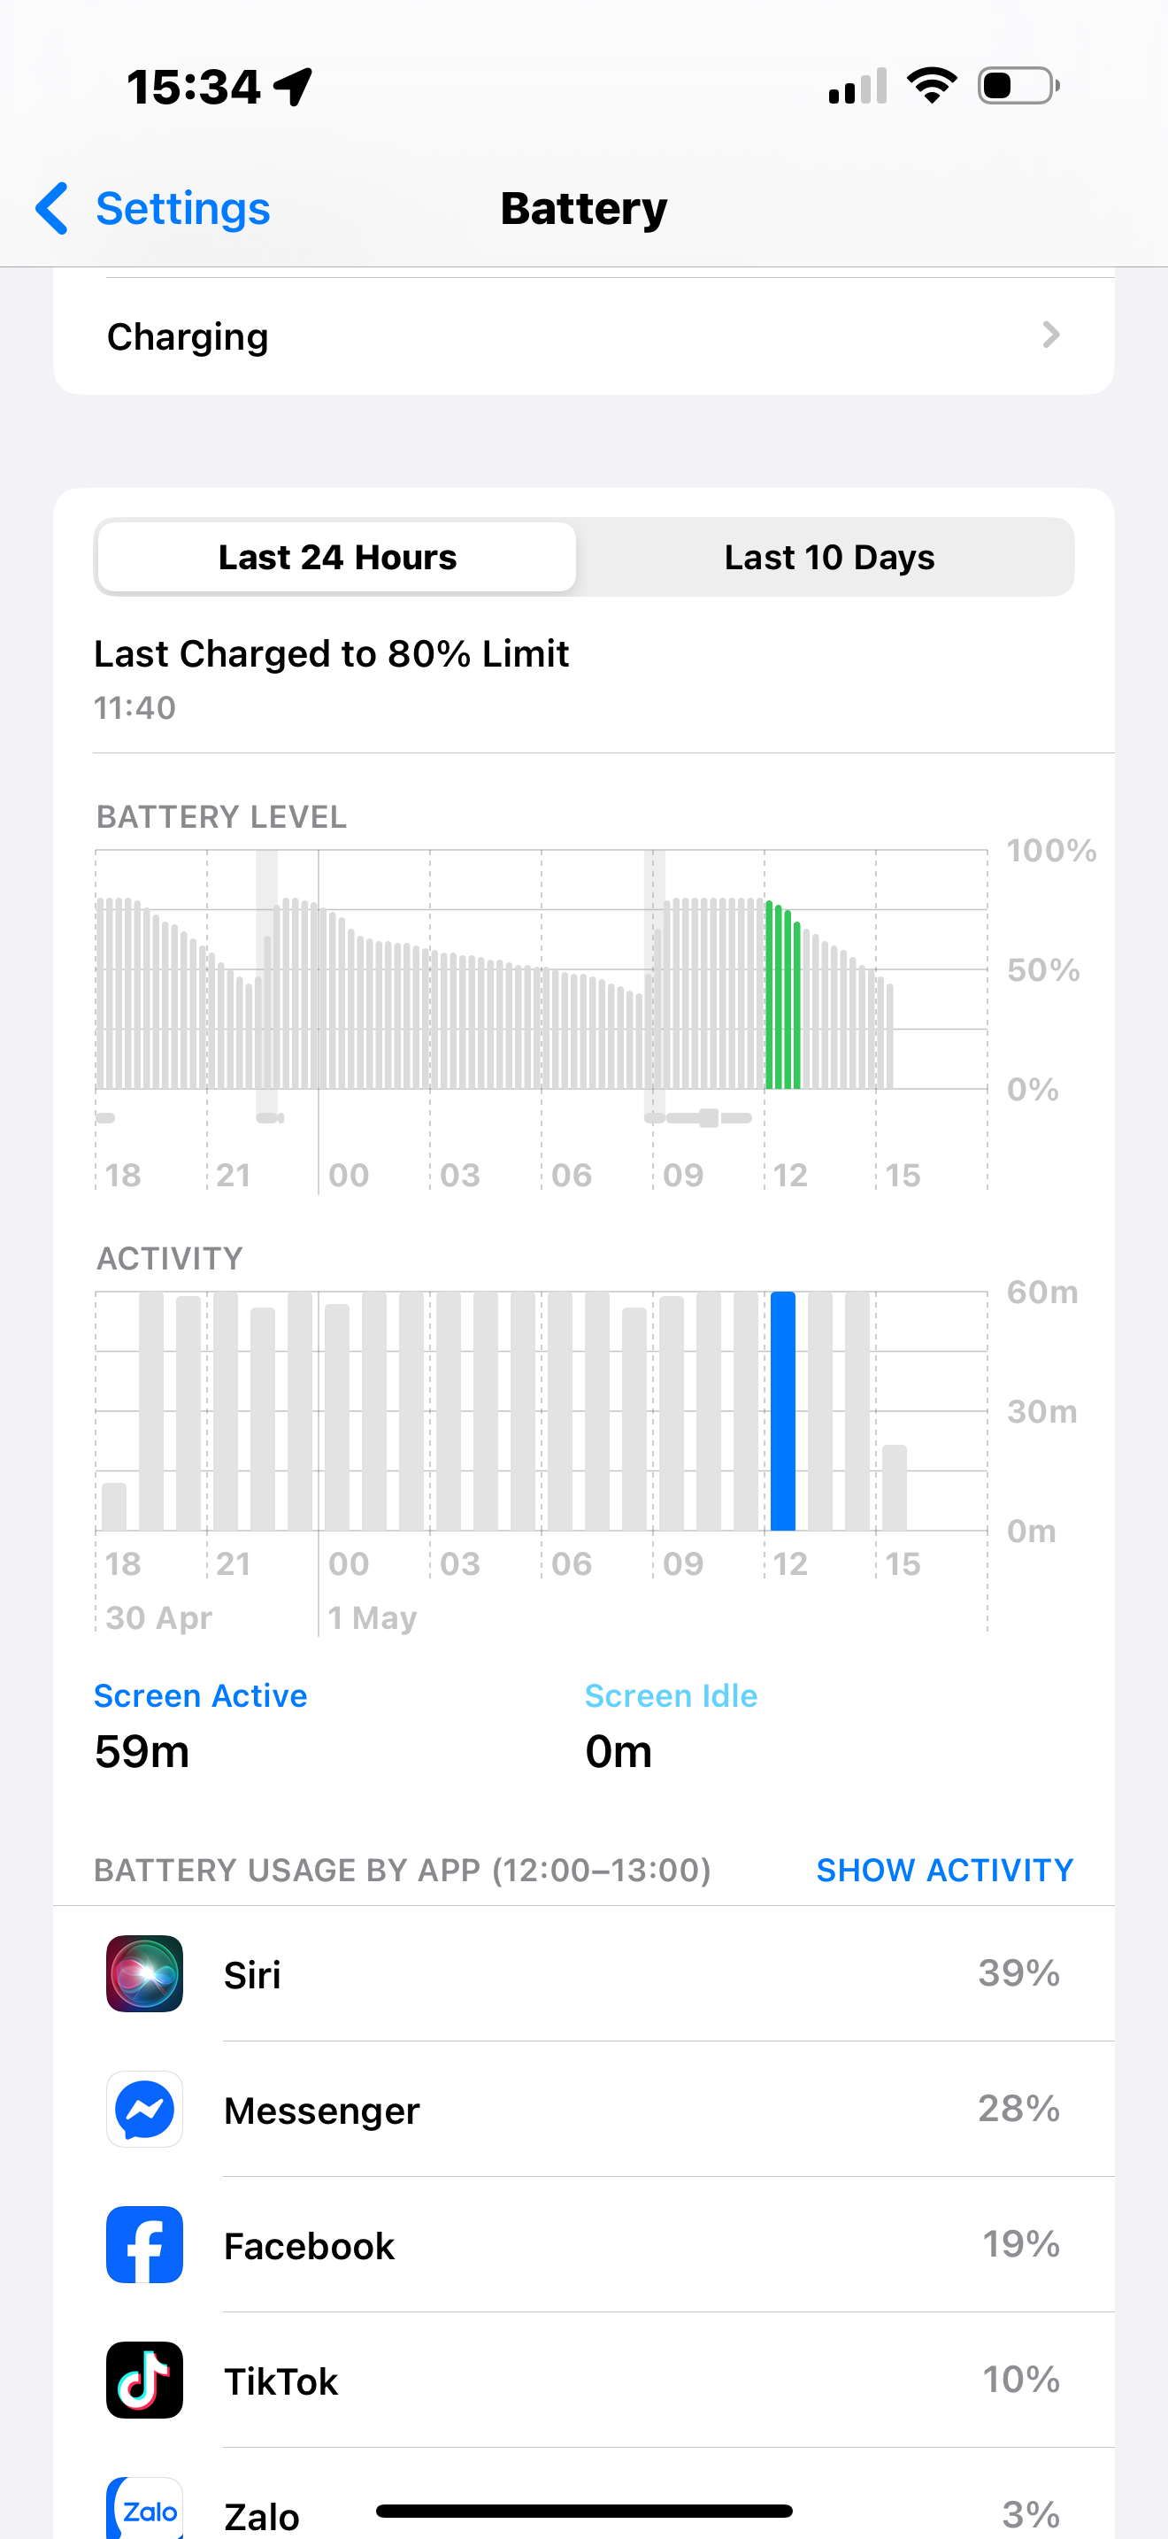This screenshot has height=2539, width=1168.
Task: Tap the Siri app icon
Action: [143, 1972]
